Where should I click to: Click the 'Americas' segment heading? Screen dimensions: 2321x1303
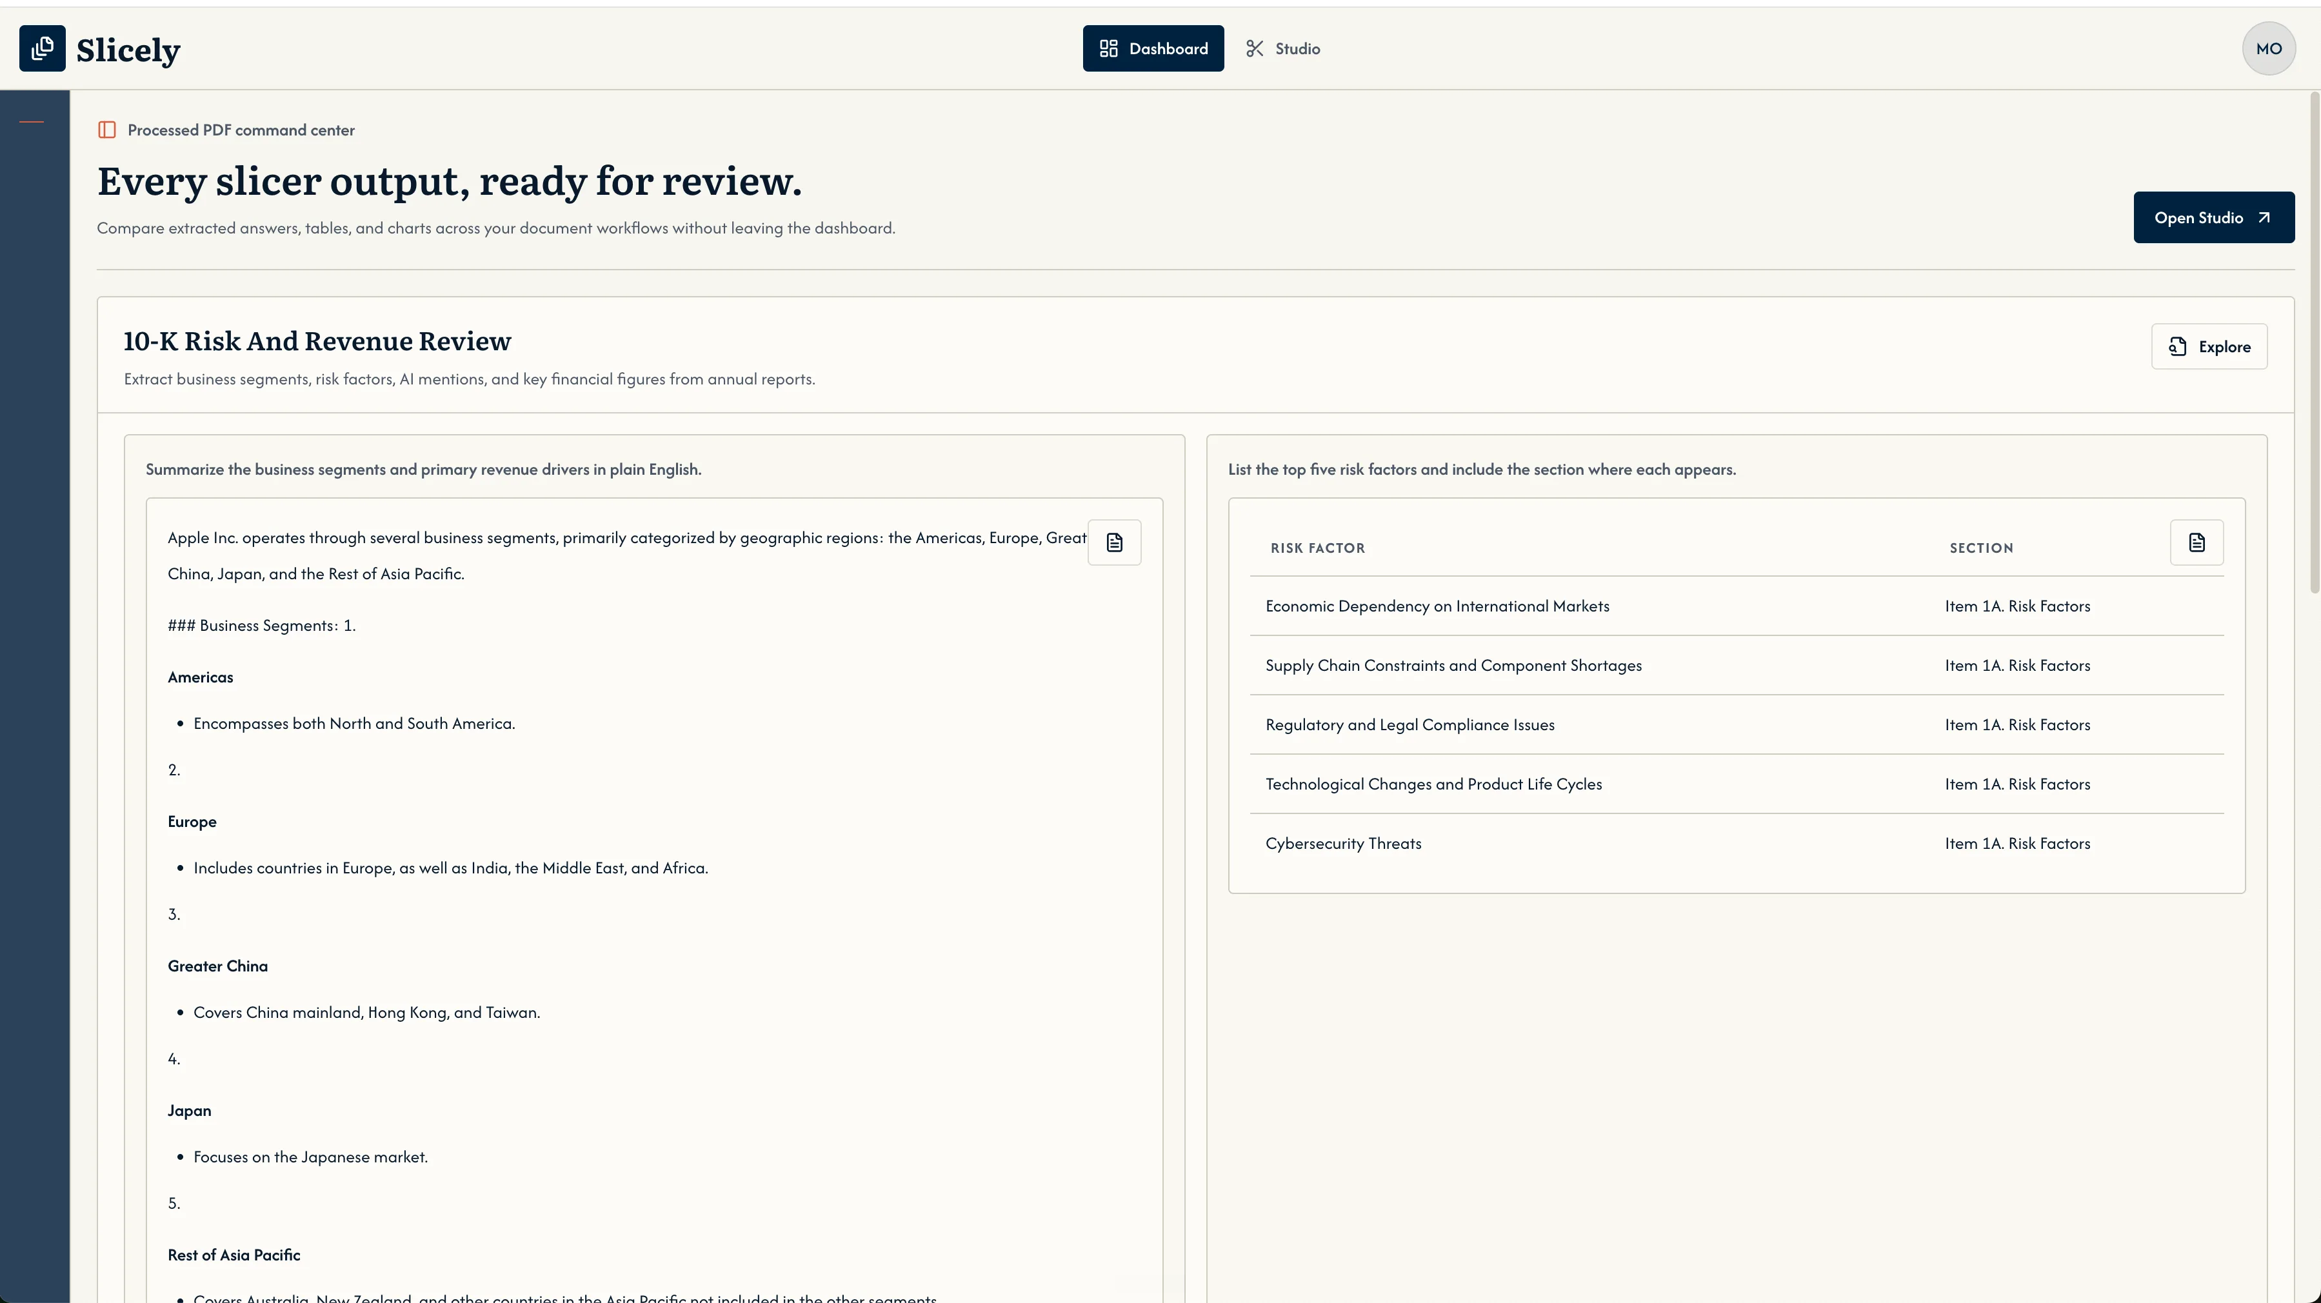click(x=200, y=678)
